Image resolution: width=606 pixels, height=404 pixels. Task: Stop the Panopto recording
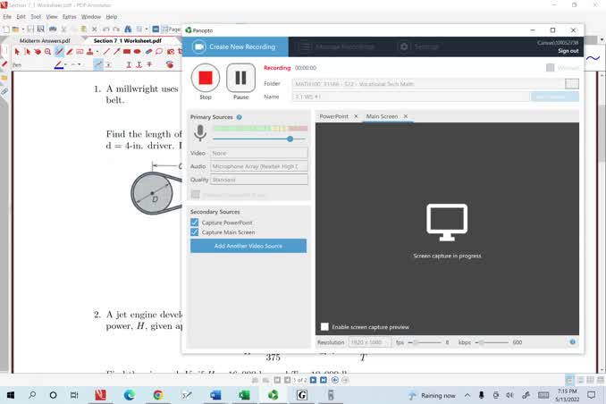click(x=206, y=78)
